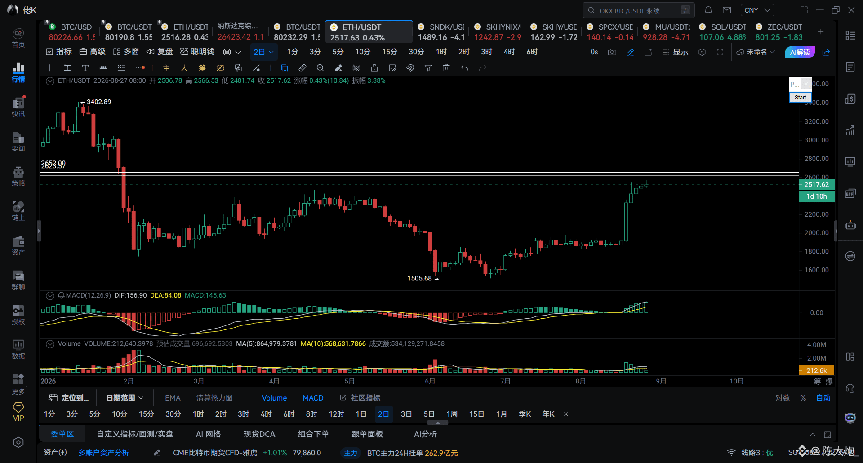Toggle the MACD indicator button
Viewport: 863px width, 463px height.
313,398
